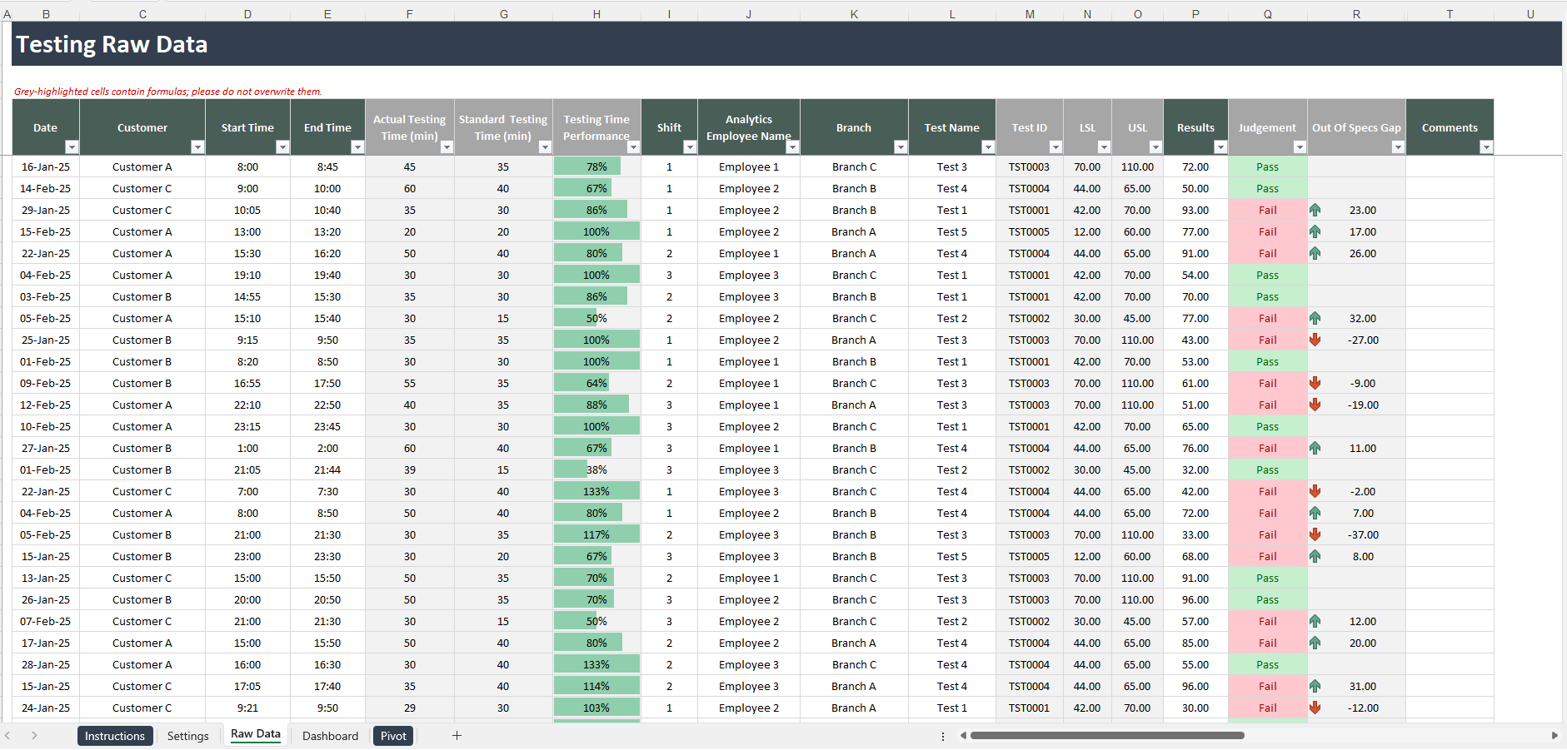The width and height of the screenshot is (1567, 750).
Task: Open the sheet options kebab menu icon
Action: tap(942, 736)
